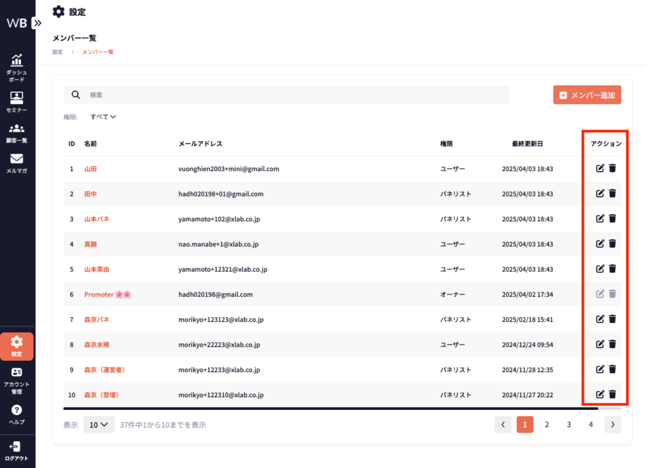The width and height of the screenshot is (647, 468).
Task: Open member link 森京パネ
Action: (97, 320)
